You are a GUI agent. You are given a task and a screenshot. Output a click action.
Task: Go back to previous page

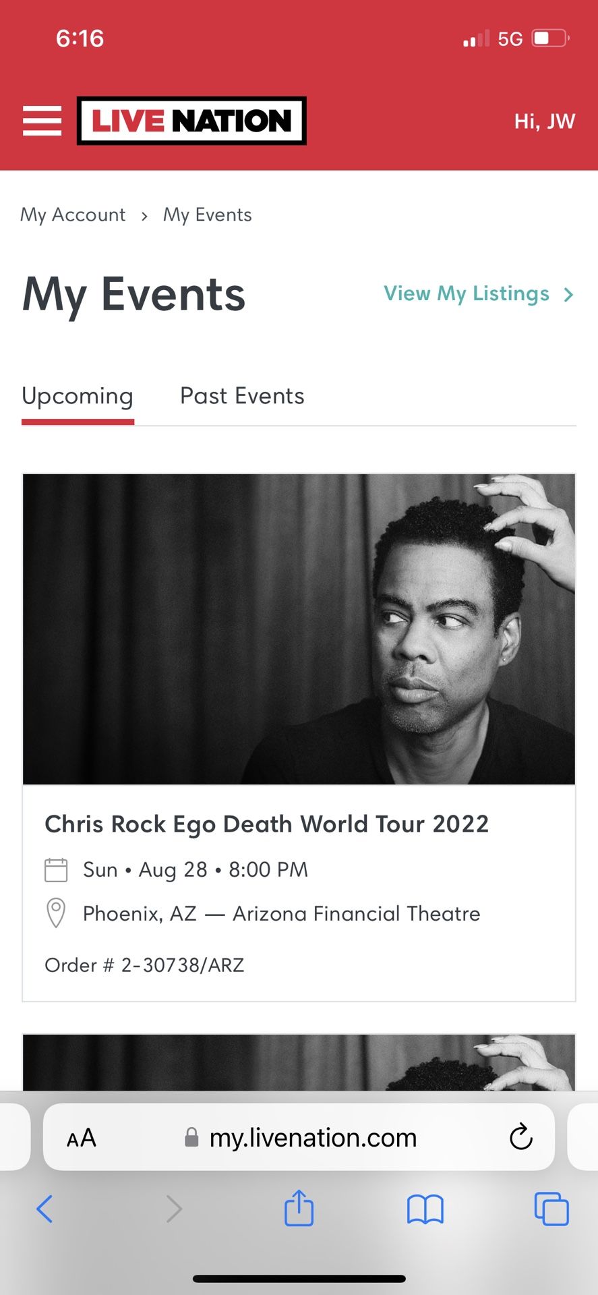click(x=44, y=1208)
